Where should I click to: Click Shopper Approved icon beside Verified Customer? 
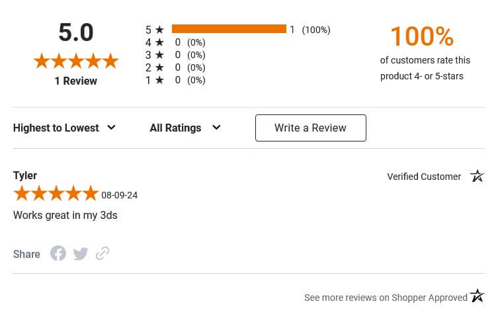pyautogui.click(x=477, y=176)
